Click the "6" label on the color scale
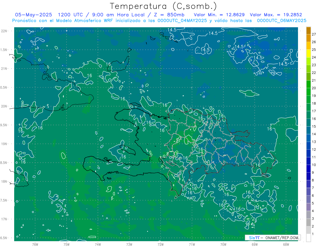The width and height of the screenshot is (321, 248). click(x=313, y=196)
